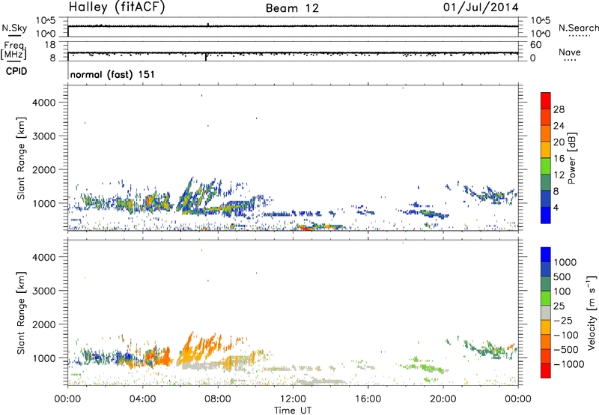The image size is (599, 415).
Task: Click the "-1000" label on Velocity color bar
Action: pos(569,364)
